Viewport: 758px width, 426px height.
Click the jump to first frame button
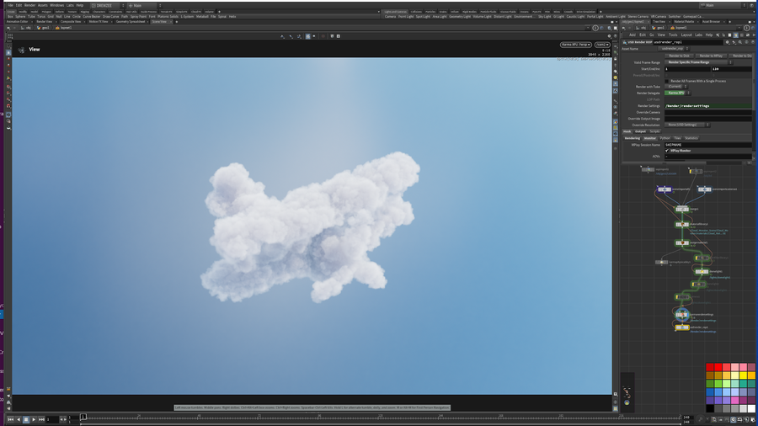tap(11, 419)
